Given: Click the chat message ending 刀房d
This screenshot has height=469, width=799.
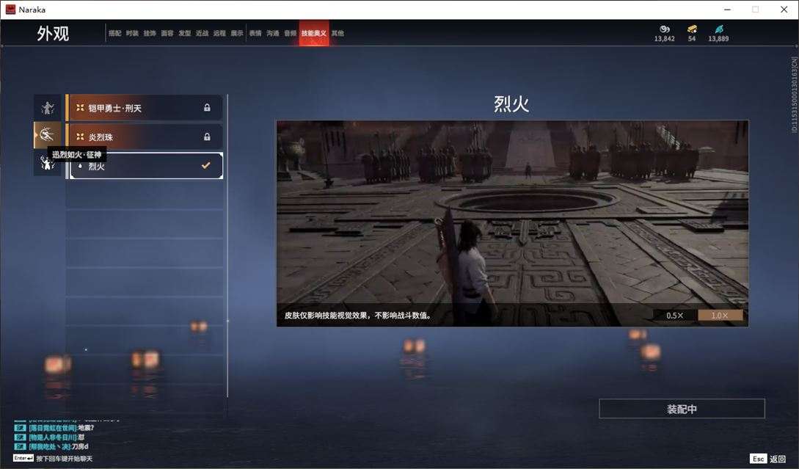Looking at the screenshot, I should [51, 446].
